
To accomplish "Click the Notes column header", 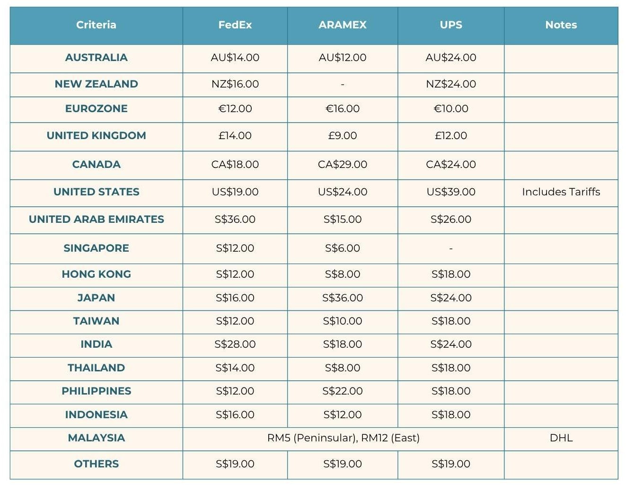I will click(561, 25).
